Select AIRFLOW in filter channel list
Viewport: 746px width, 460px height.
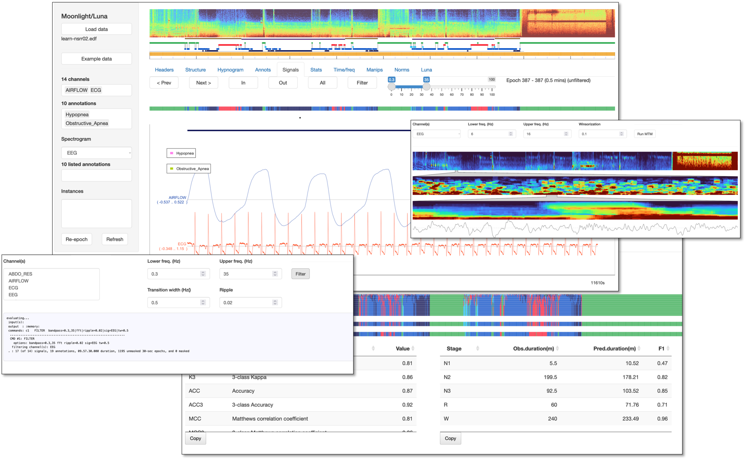19,281
